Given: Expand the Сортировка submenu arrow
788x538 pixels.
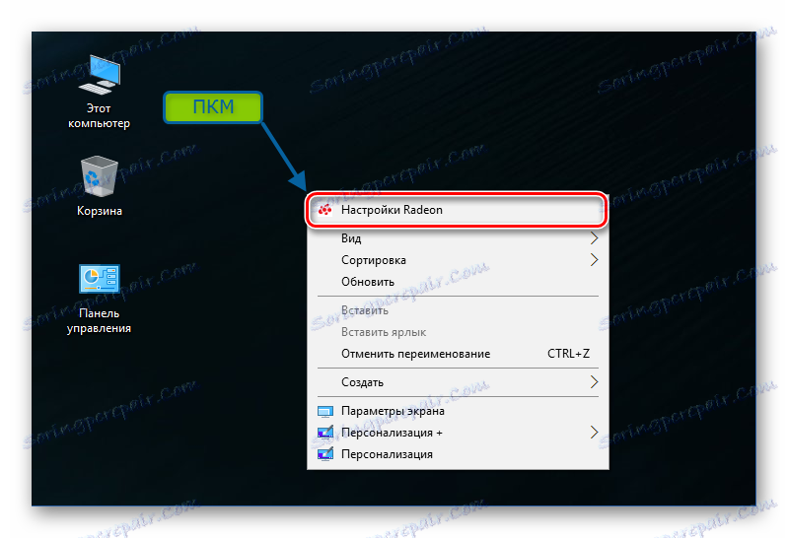Looking at the screenshot, I should pos(594,260).
